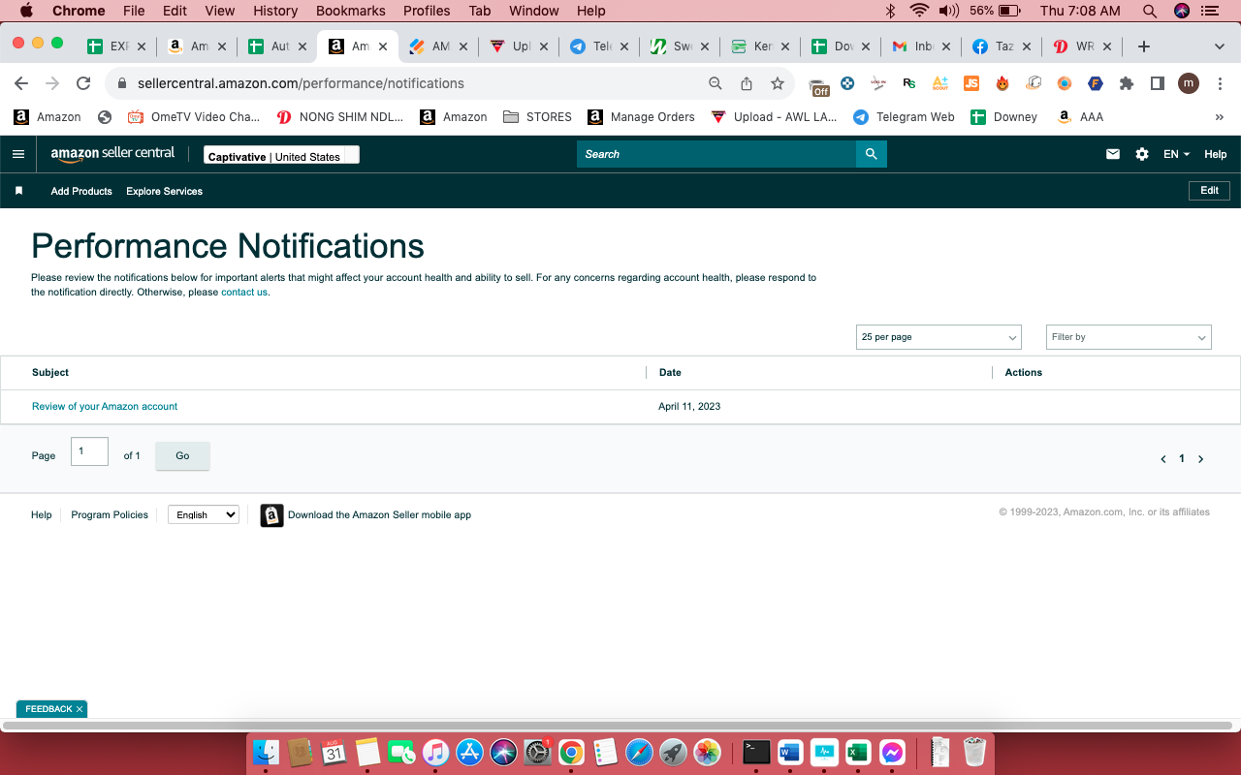
Task: Show hidden bookmarks with the double chevron
Action: [1219, 117]
